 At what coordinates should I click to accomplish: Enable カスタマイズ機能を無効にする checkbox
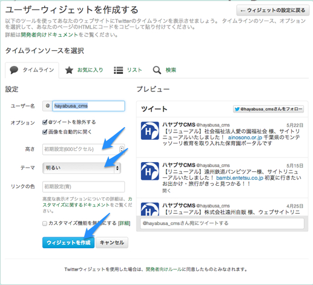tap(45, 223)
